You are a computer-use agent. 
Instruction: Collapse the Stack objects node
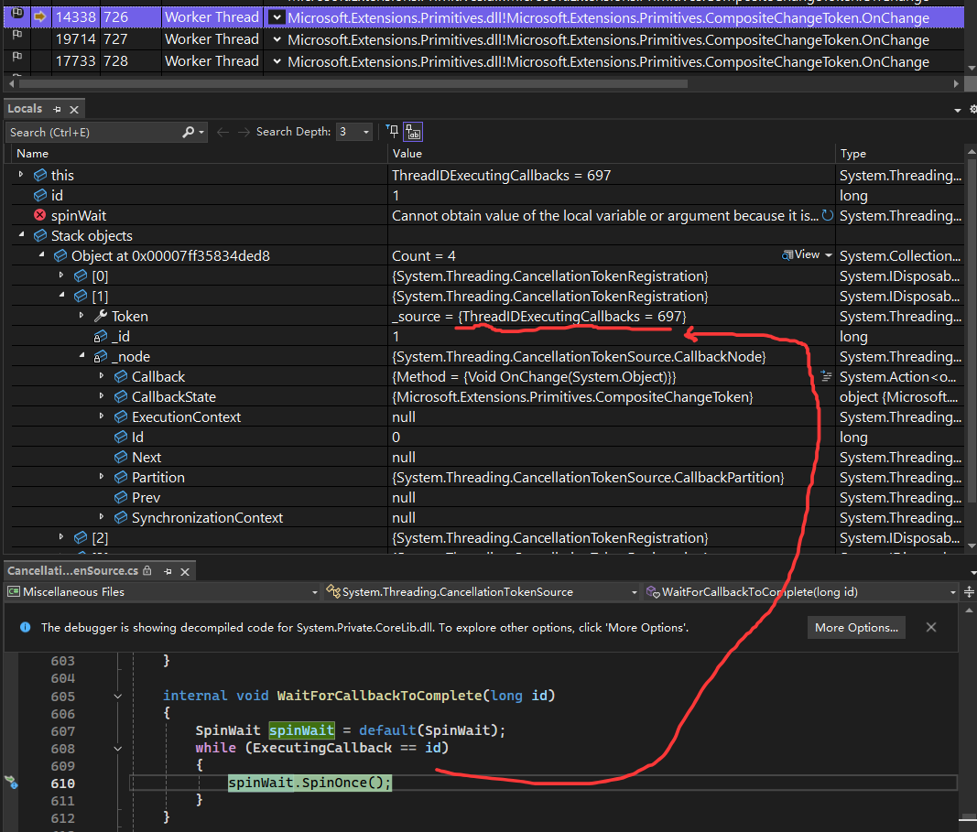tap(22, 236)
